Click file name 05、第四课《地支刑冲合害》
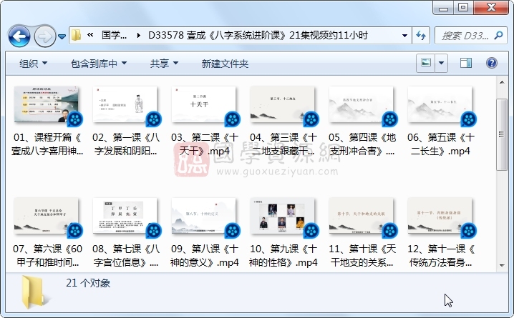This screenshot has width=514, height=318. pos(362,144)
